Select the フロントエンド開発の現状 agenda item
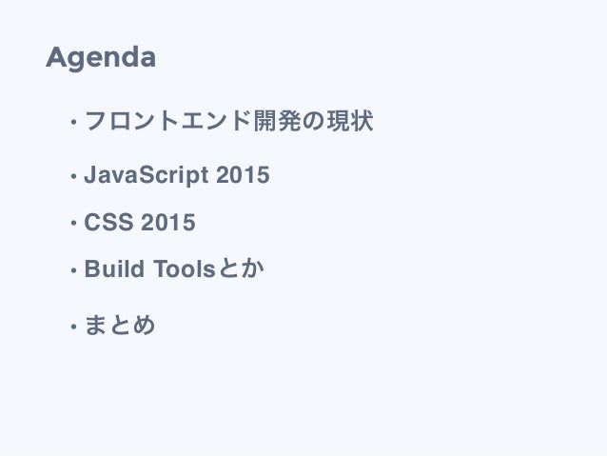 coord(228,121)
